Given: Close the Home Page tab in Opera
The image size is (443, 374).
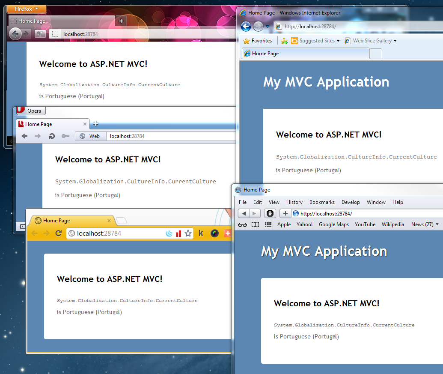Looking at the screenshot, I should [x=85, y=124].
